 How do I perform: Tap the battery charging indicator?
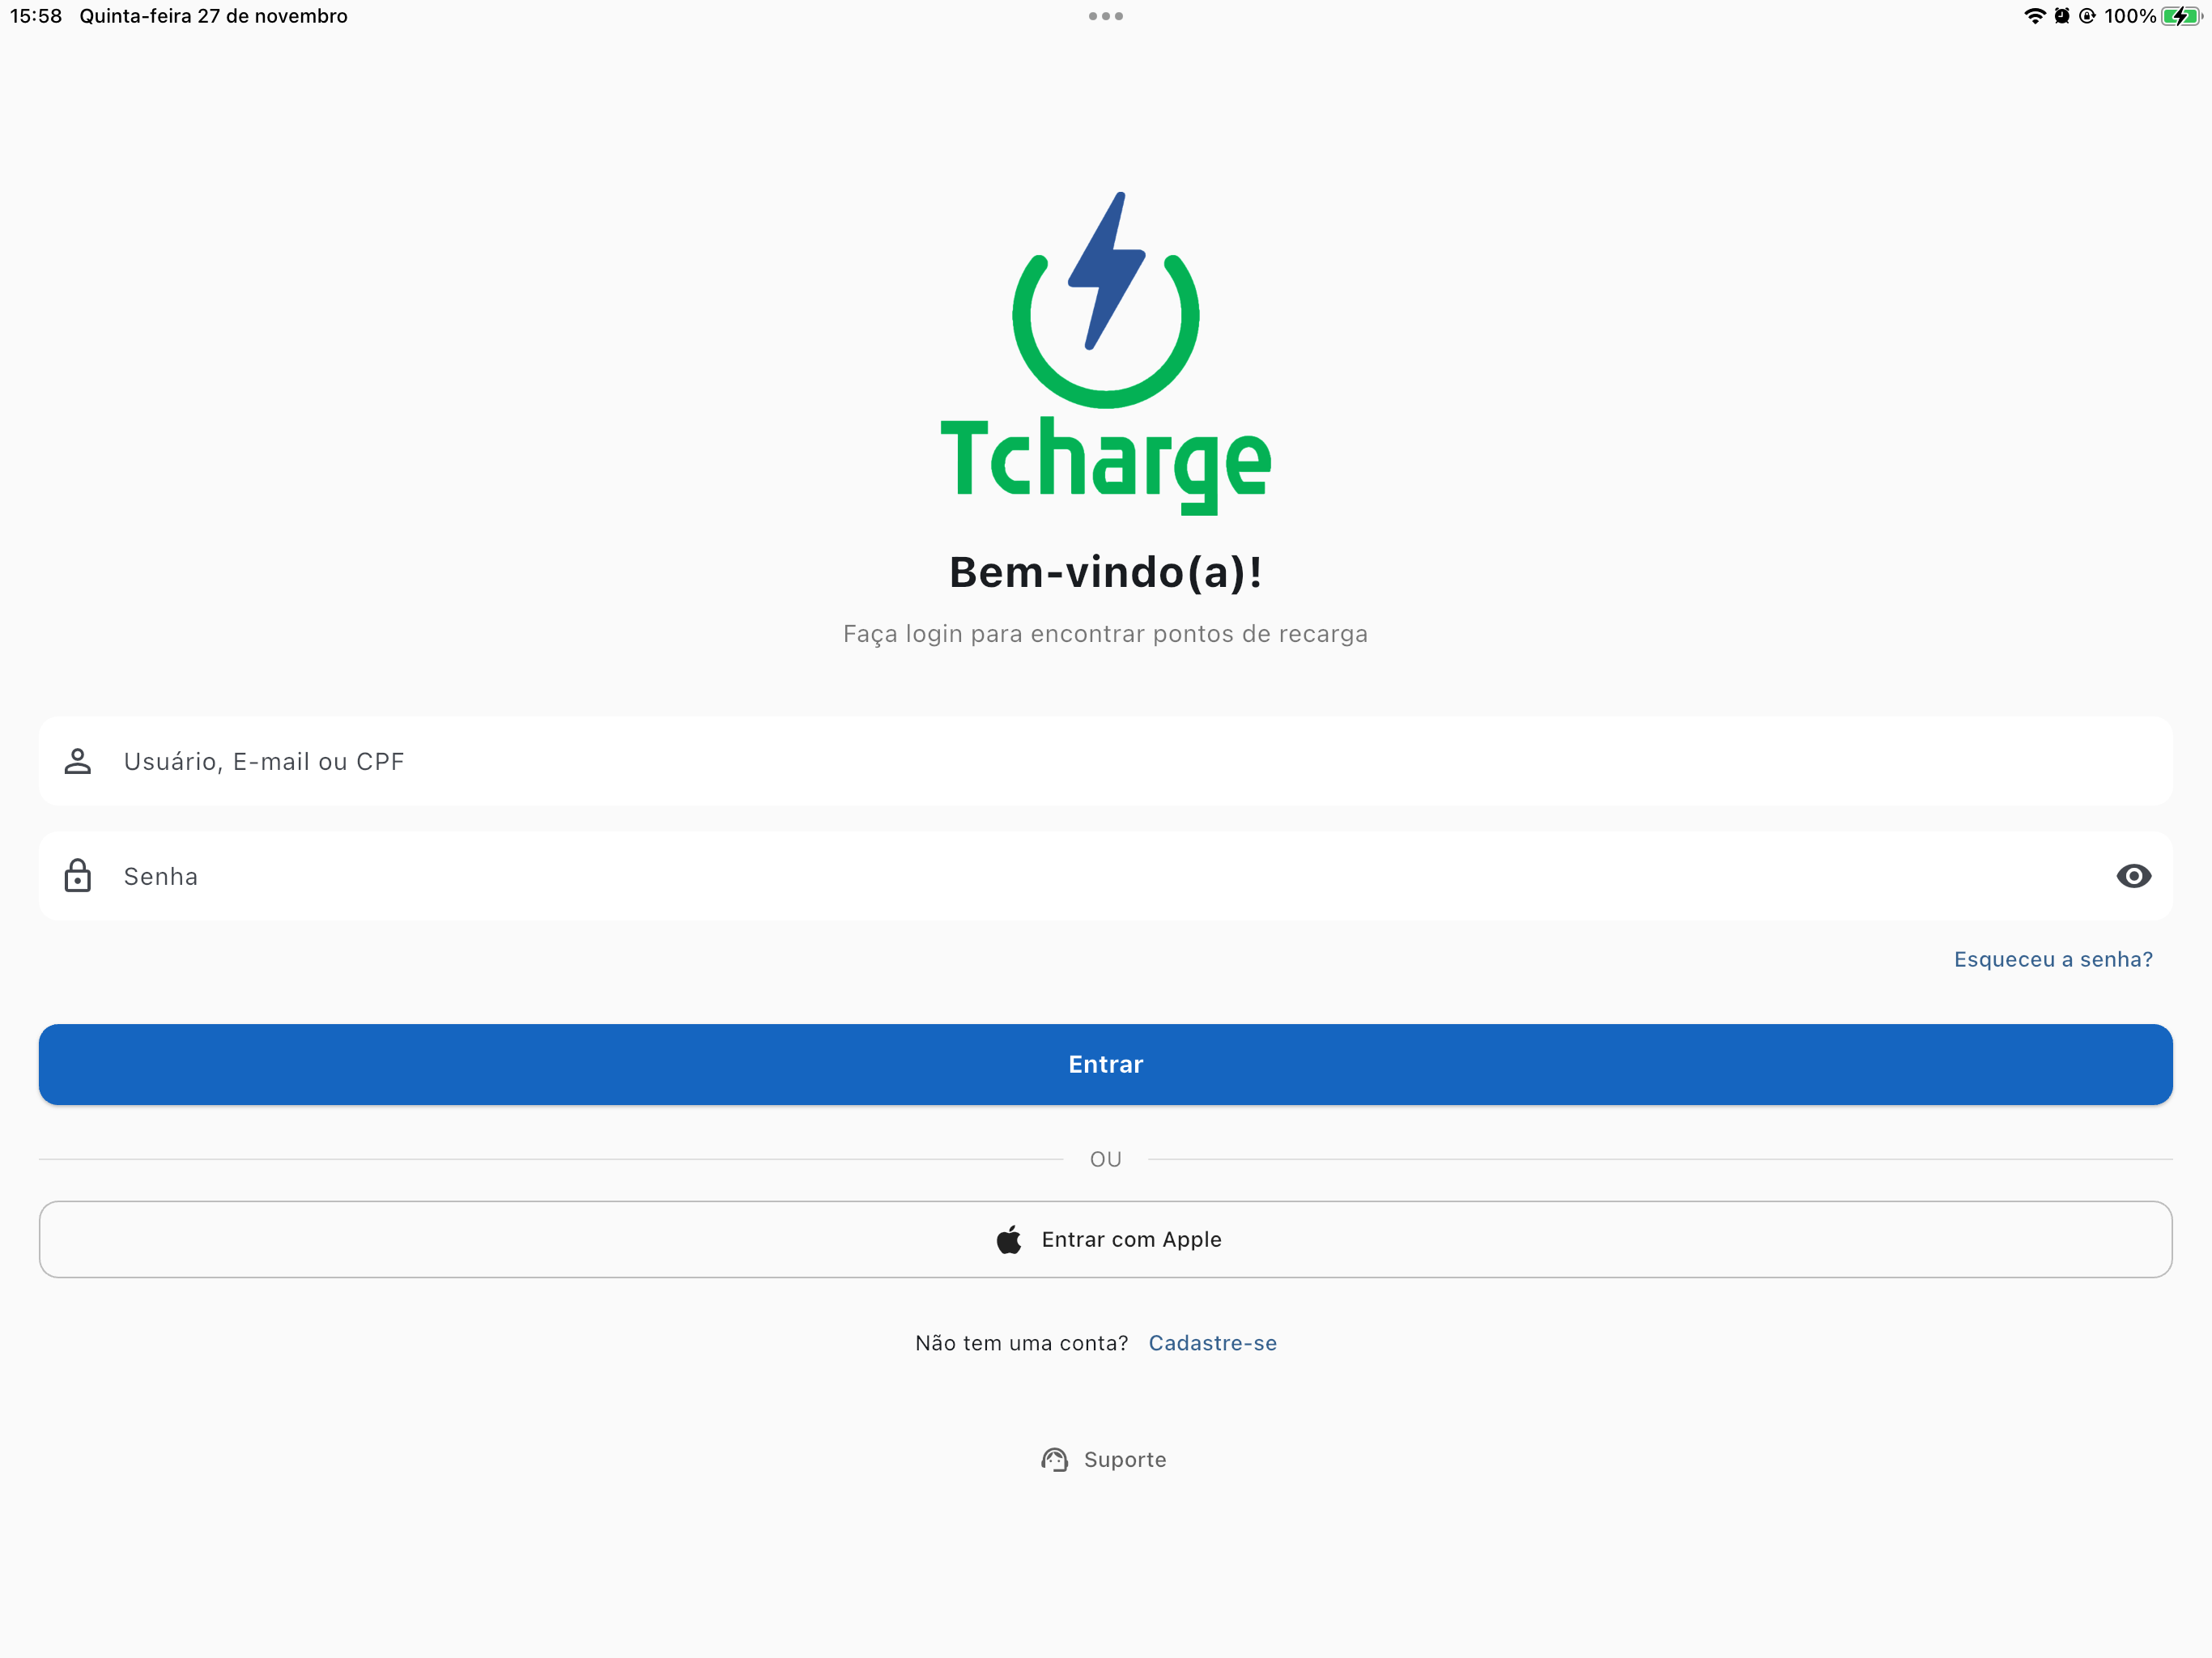tap(2181, 16)
